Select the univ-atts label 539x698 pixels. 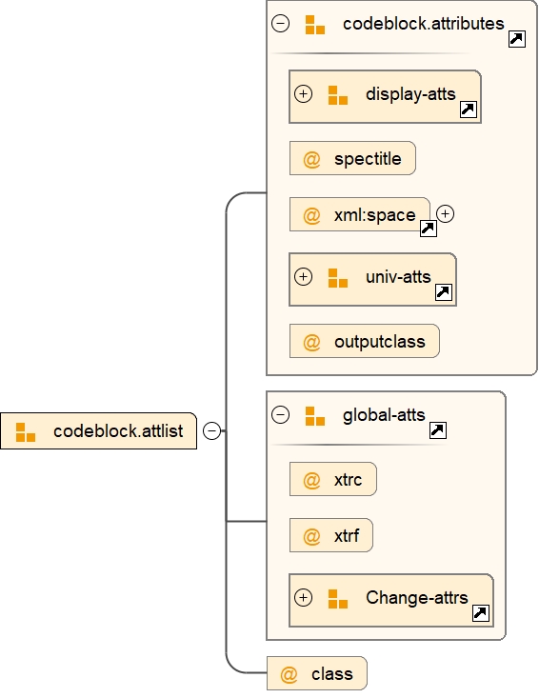pos(398,277)
